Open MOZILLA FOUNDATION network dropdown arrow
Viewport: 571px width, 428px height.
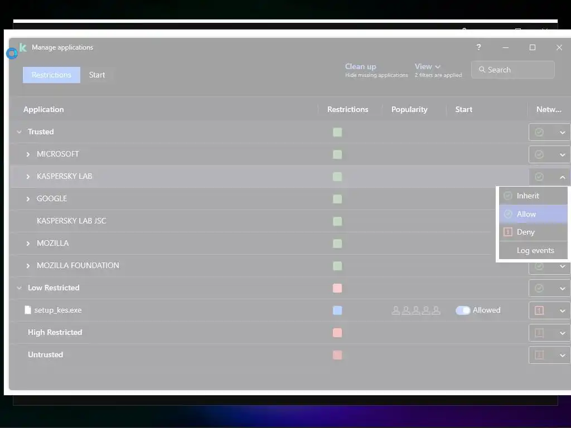(562, 266)
